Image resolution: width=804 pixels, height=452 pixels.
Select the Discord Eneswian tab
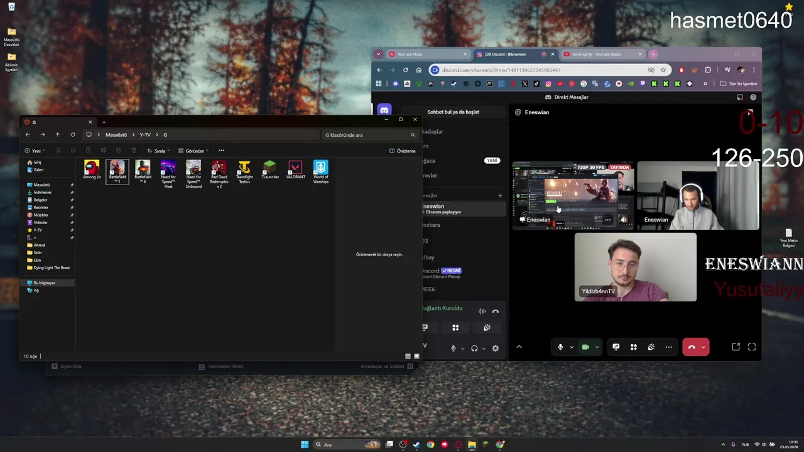[515, 54]
